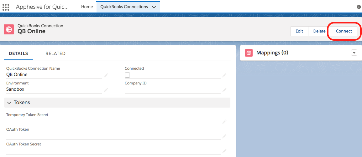Viewport: 362px width, 157px height.
Task: Click the Edit button
Action: pos(299,31)
